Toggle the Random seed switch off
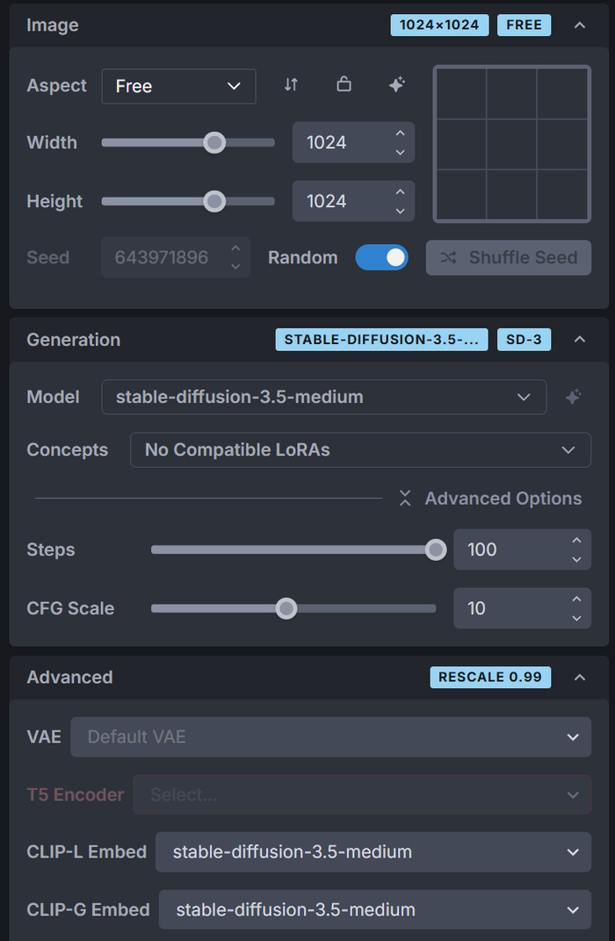615x941 pixels. [x=382, y=257]
